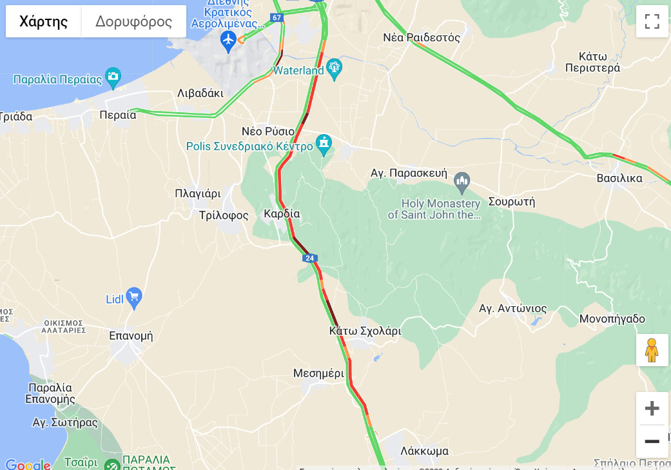Select the Street View pegman

[x=652, y=350]
